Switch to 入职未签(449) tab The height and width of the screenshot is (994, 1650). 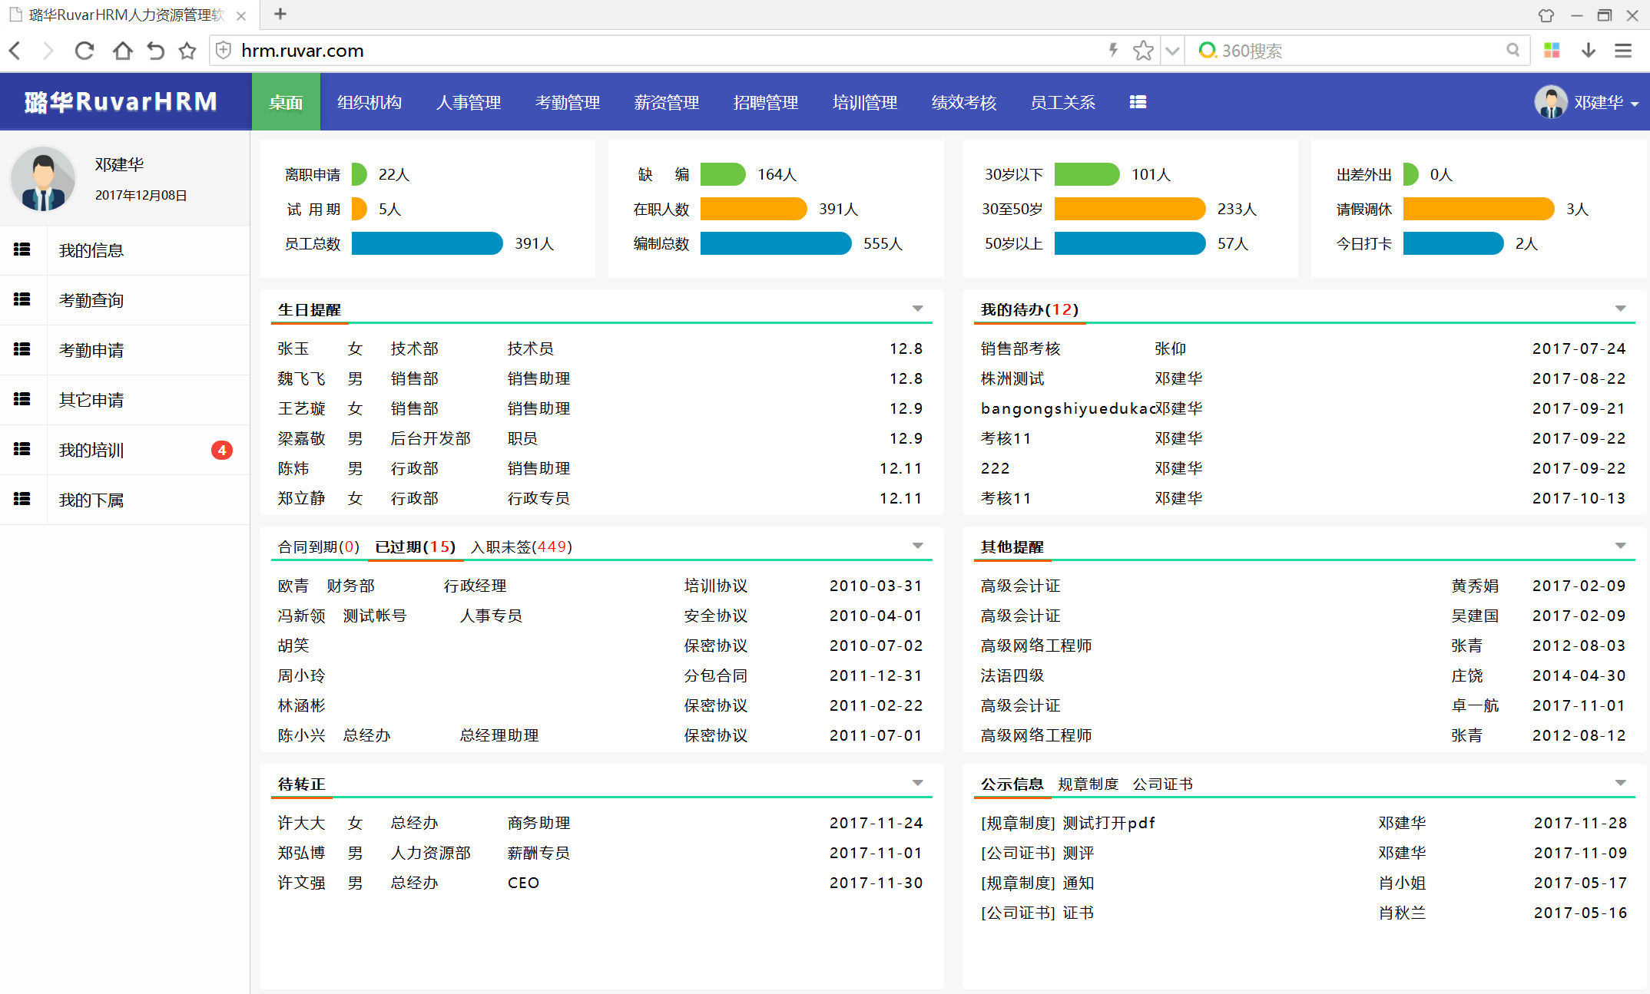(x=521, y=547)
